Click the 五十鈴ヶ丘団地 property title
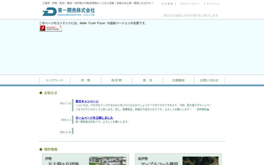This screenshot has width=264, height=165. [x=63, y=163]
